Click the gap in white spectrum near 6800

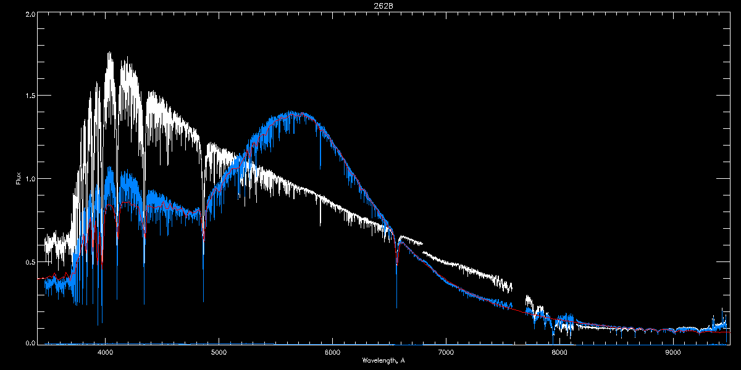[423, 248]
